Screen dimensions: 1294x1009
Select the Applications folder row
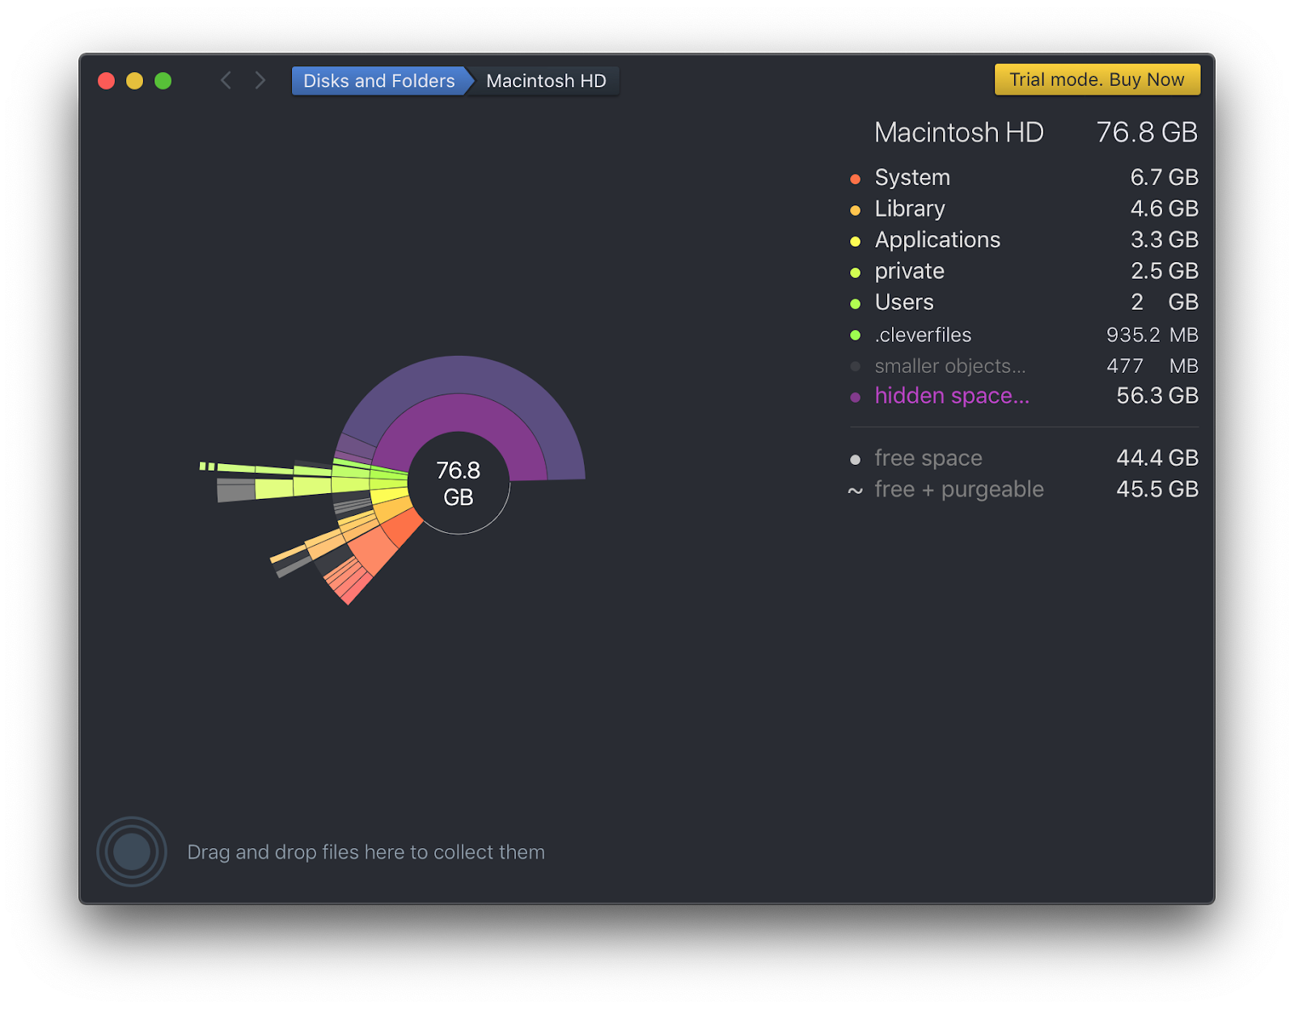point(1024,240)
